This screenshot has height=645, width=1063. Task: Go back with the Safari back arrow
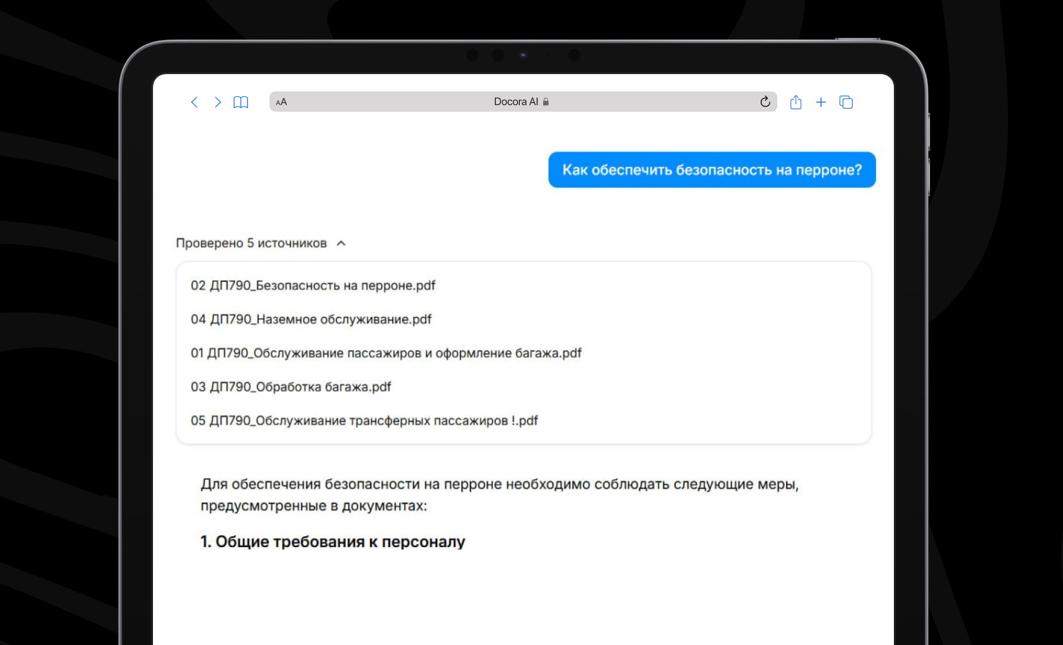pyautogui.click(x=194, y=102)
